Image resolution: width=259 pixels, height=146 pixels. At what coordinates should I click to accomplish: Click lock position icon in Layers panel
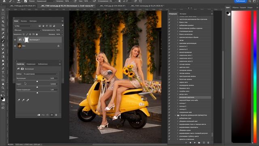[x=30, y=34]
